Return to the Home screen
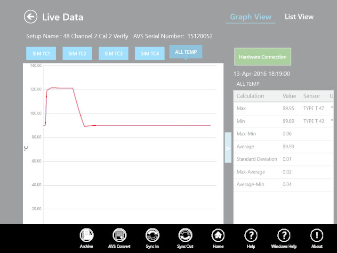The height and width of the screenshot is (253, 337). tap(218, 238)
